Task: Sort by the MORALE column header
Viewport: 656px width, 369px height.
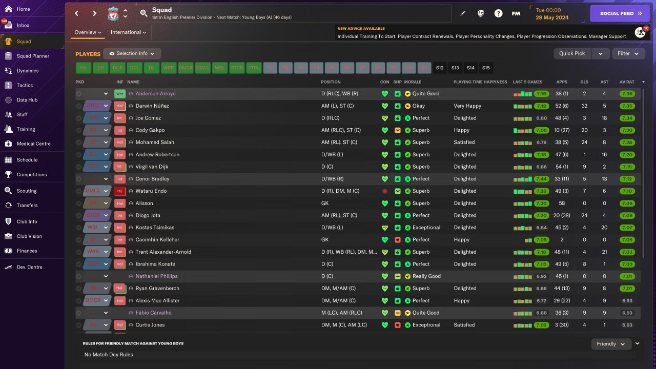Action: (413, 82)
